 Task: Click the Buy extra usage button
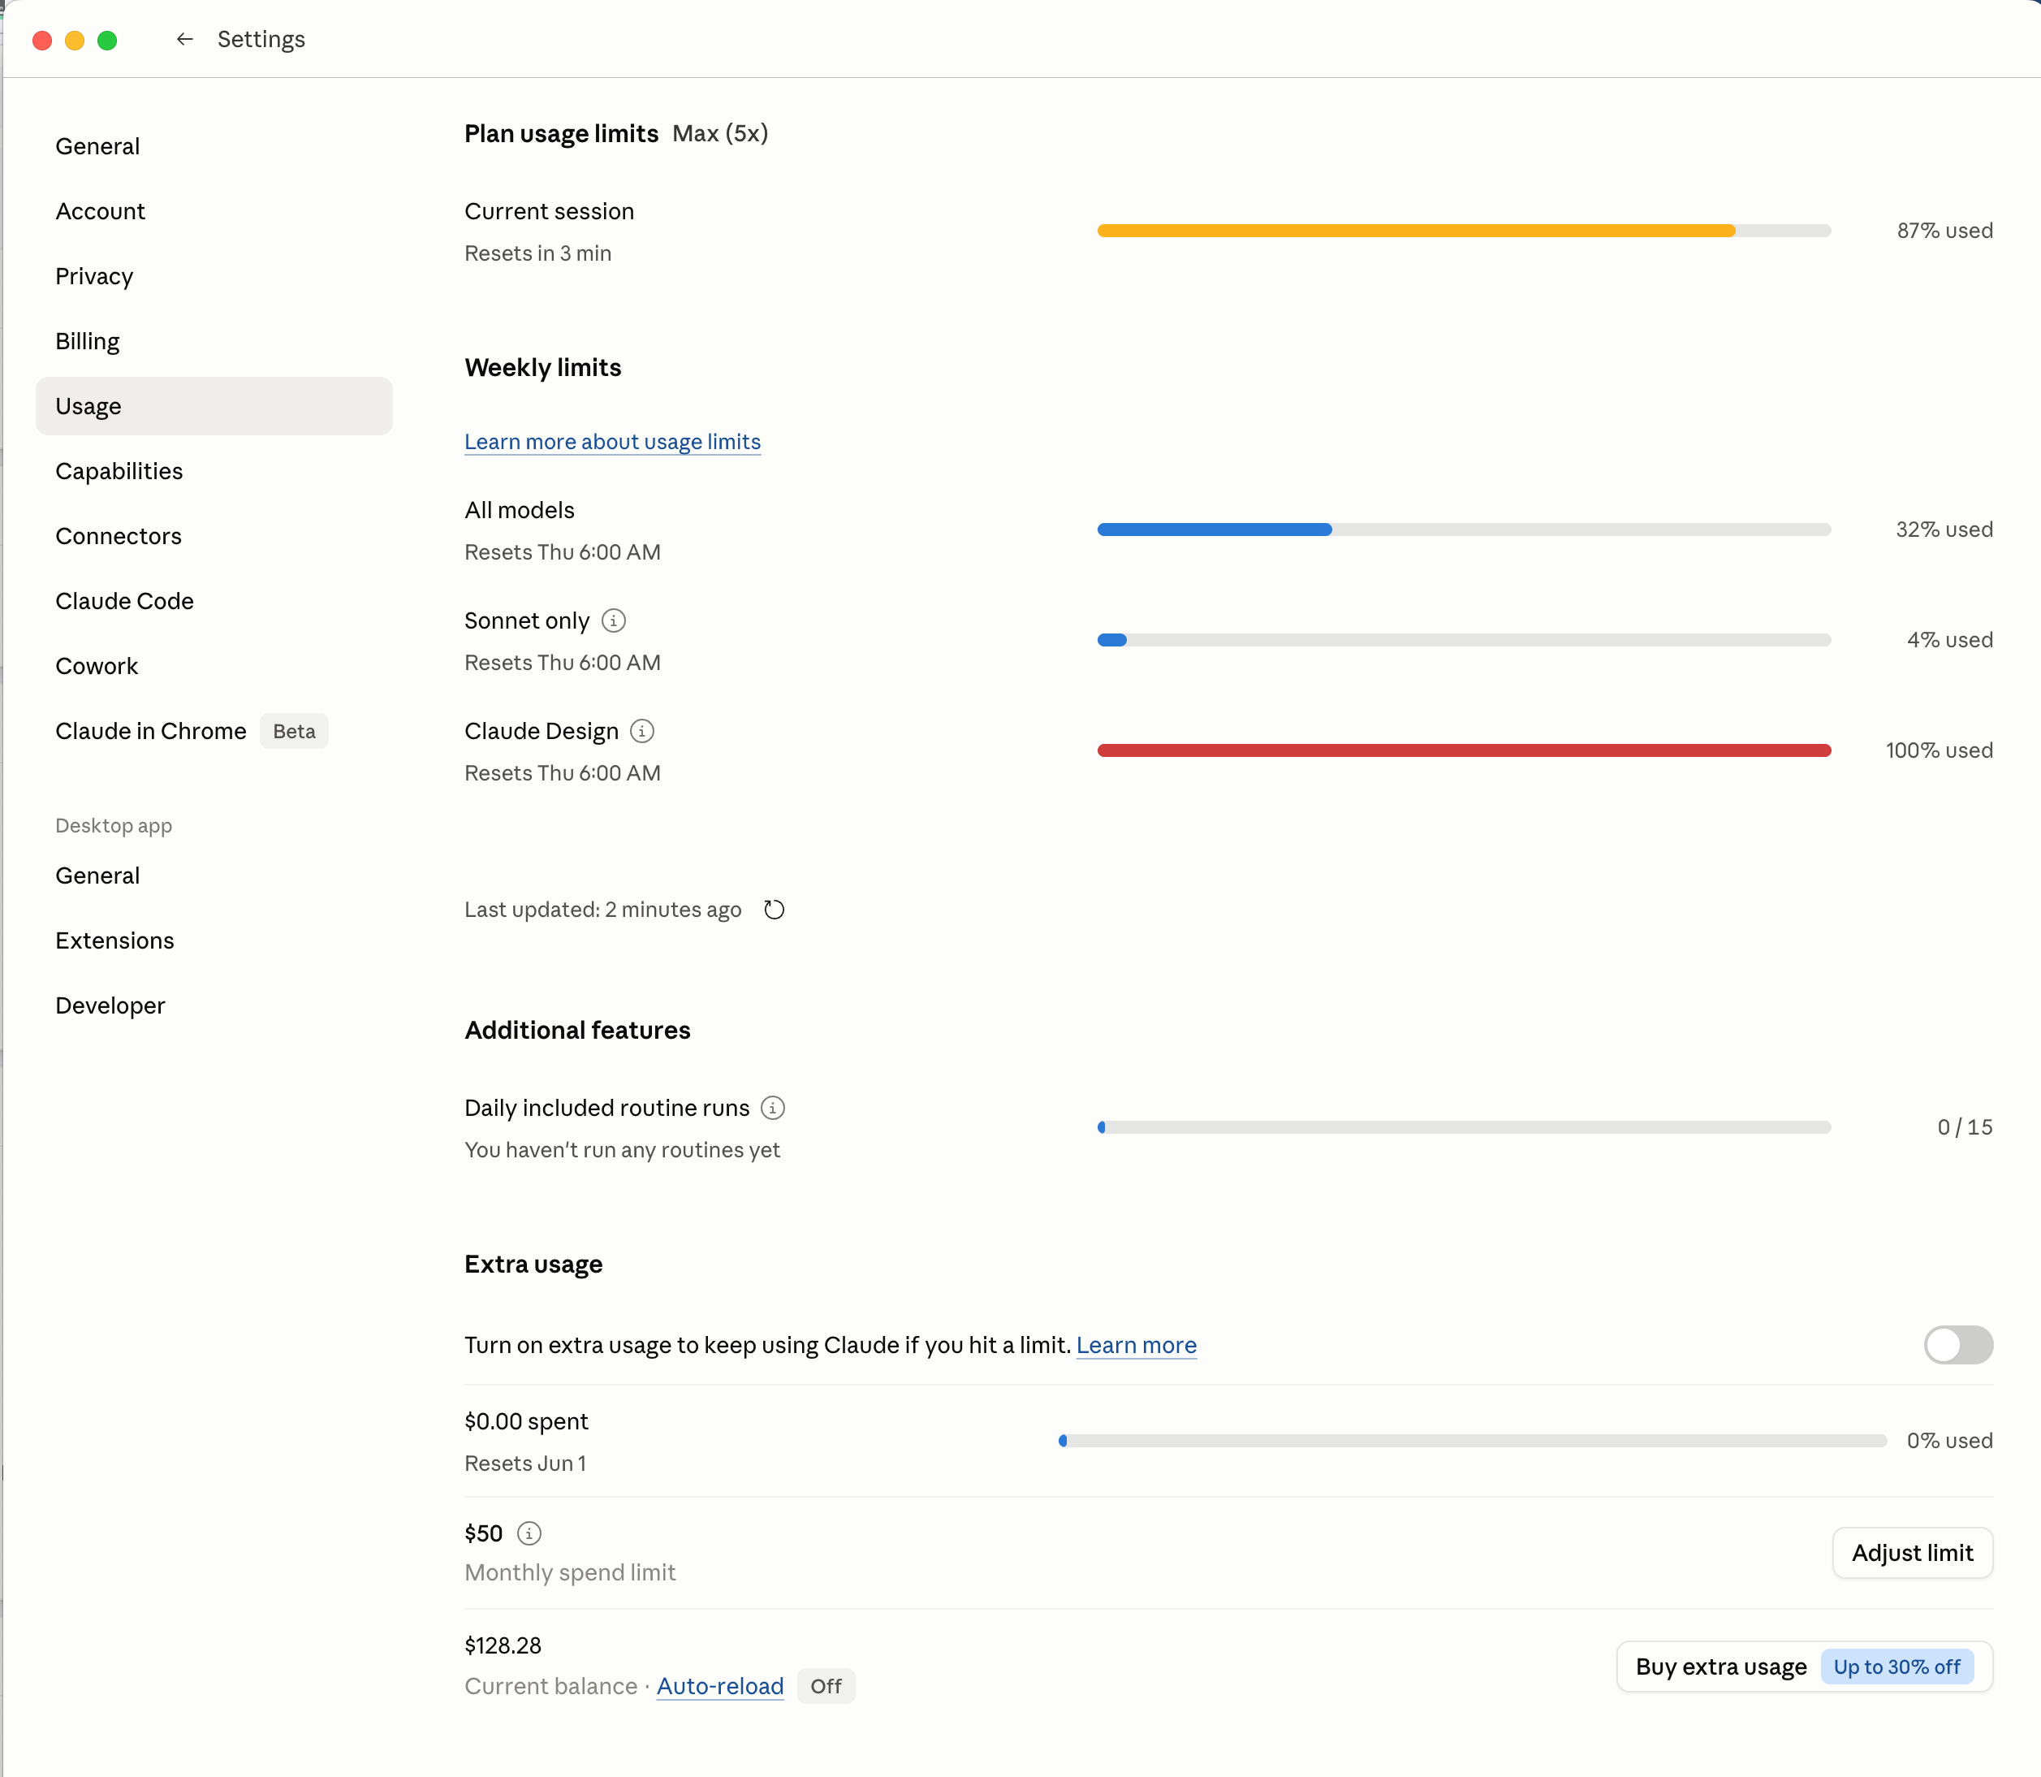point(1804,1667)
